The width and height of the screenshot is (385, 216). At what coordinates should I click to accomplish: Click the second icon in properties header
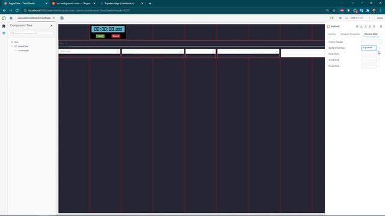[x=361, y=26]
